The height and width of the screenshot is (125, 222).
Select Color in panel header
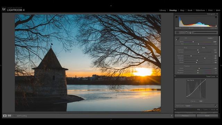coord(205,110)
